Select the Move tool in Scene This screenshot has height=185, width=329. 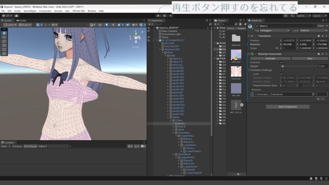pos(4,37)
